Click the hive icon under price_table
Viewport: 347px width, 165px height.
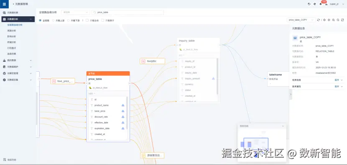point(90,87)
